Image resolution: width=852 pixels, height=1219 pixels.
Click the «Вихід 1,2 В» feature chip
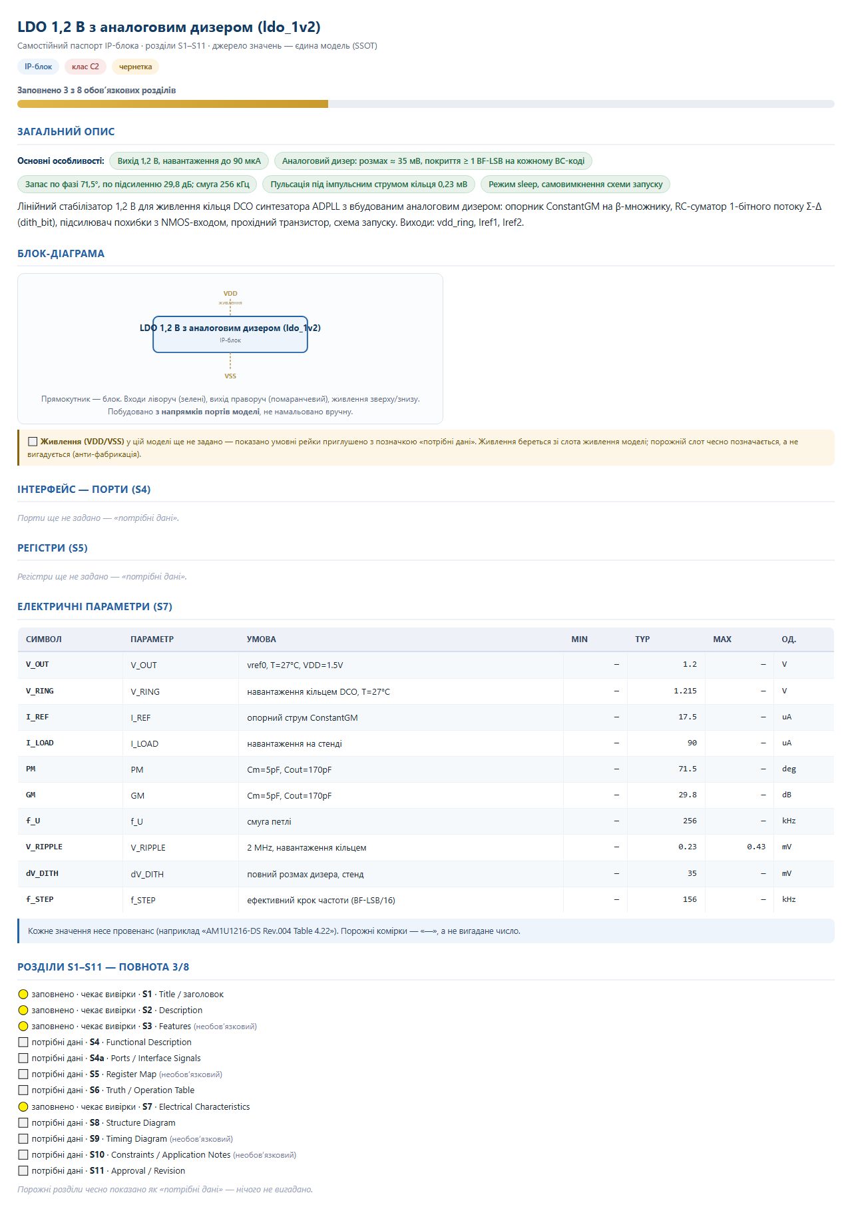pos(189,161)
